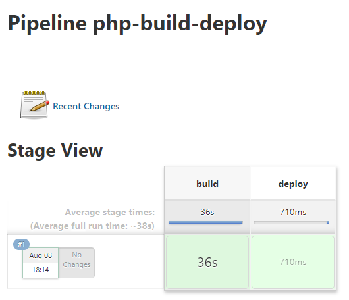
Task: Click the Pipeline php-build-deploy heading
Action: (138, 24)
